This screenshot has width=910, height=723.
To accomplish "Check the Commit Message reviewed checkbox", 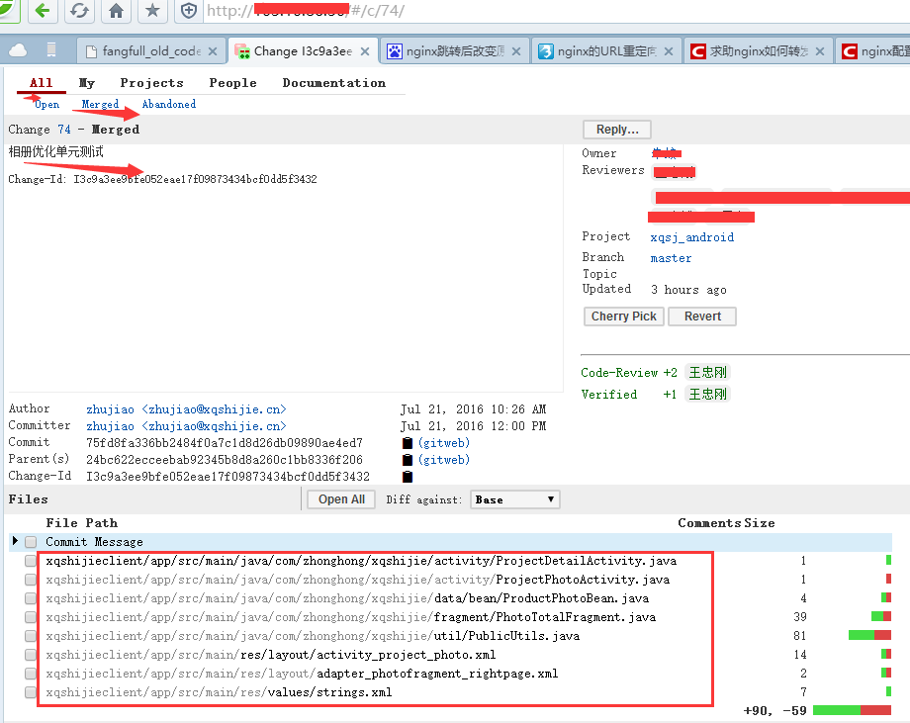I will pos(31,542).
